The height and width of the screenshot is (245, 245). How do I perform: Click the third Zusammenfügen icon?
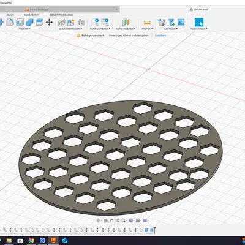pyautogui.click(x=81, y=22)
